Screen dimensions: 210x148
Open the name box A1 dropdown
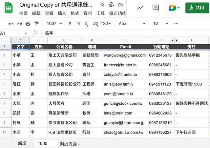point(26,33)
